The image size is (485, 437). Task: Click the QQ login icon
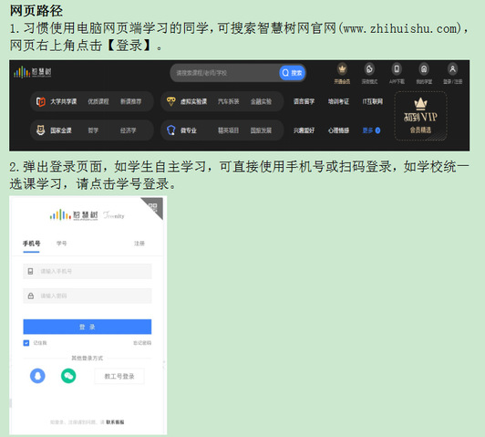pos(37,376)
